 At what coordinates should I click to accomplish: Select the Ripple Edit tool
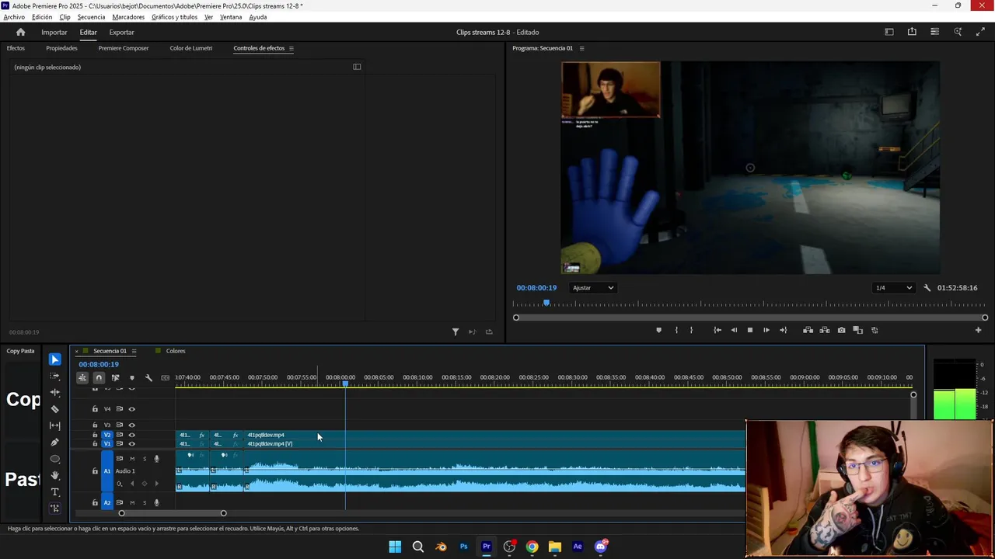54,392
